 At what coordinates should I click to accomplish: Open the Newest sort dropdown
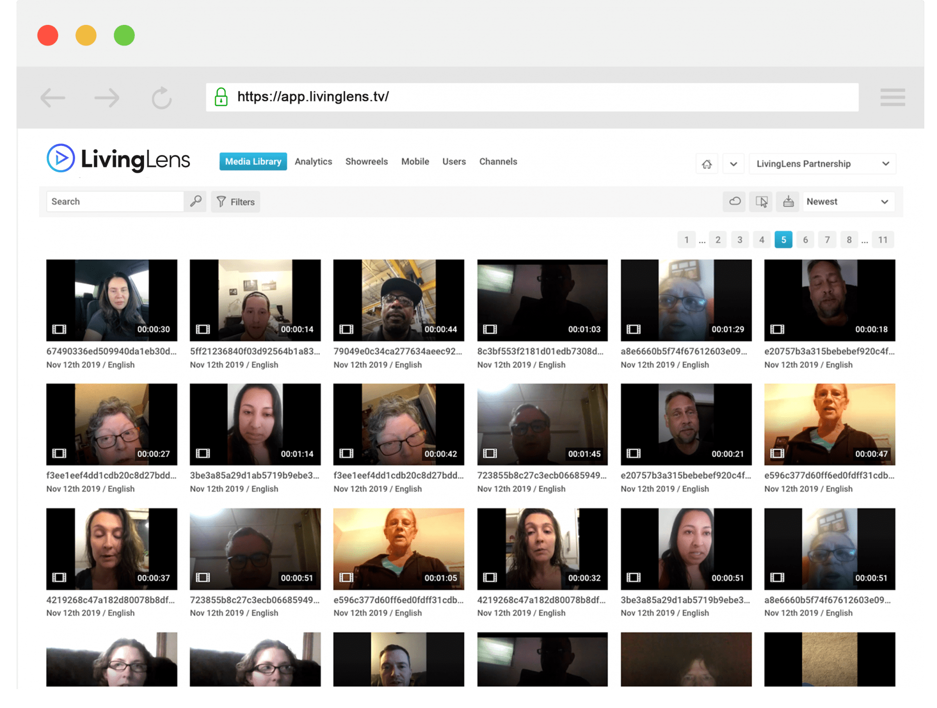pos(848,202)
